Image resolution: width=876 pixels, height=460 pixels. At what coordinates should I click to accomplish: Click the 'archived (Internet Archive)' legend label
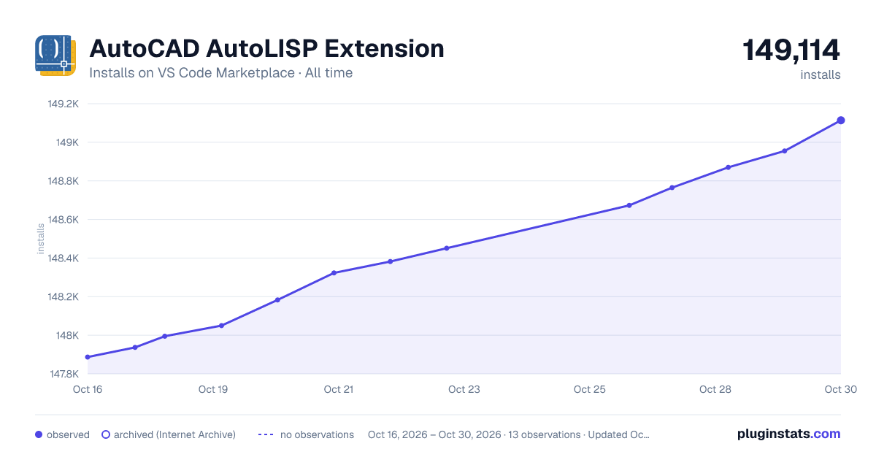(x=174, y=434)
